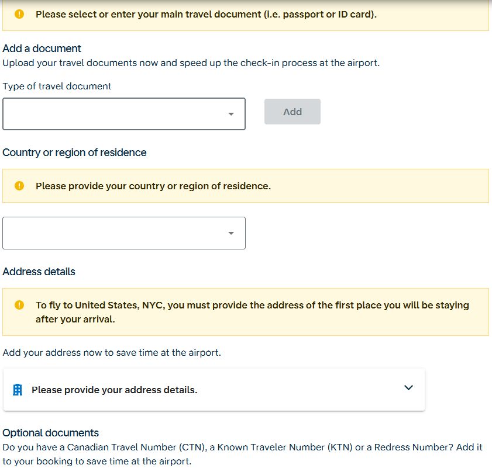The height and width of the screenshot is (472, 492).
Task: Click the warning icon beside country residence alert
Action: click(x=19, y=186)
